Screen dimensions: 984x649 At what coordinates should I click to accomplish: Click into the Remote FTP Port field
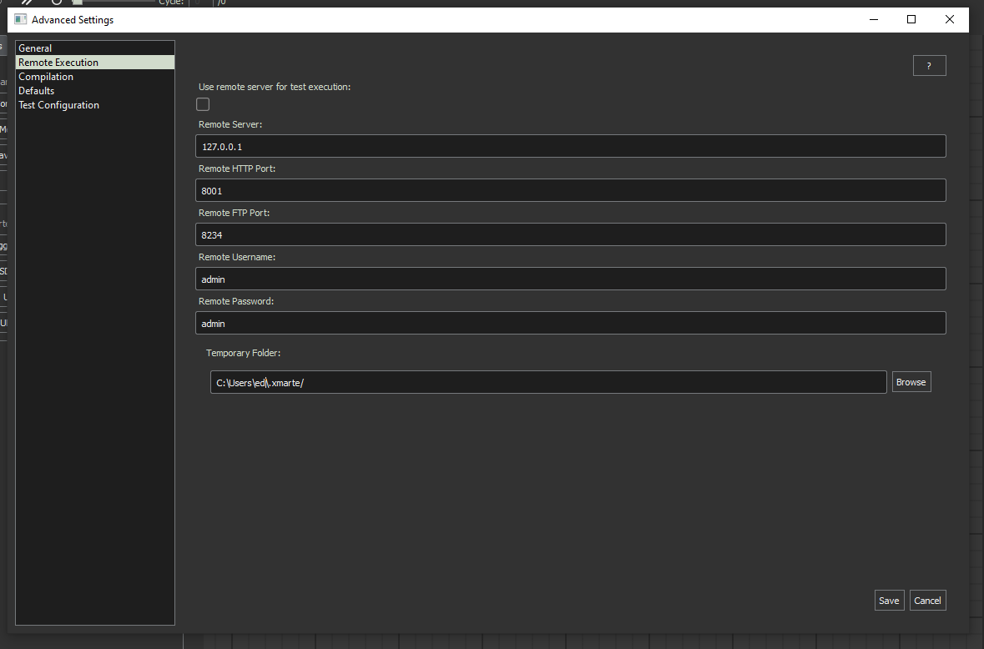(570, 235)
